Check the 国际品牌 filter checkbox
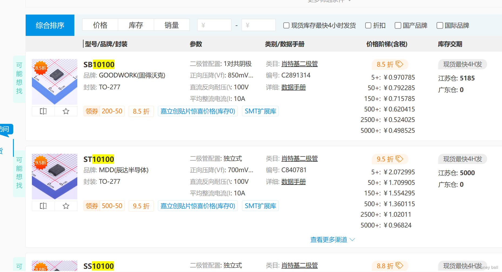 pos(440,25)
